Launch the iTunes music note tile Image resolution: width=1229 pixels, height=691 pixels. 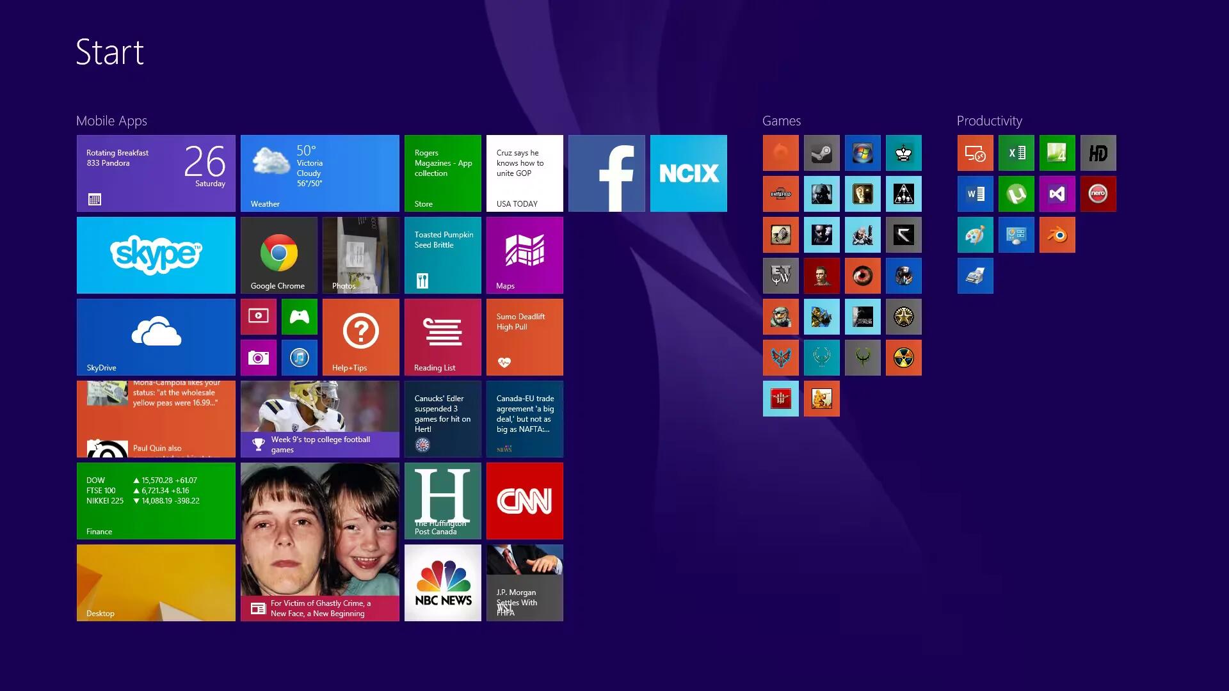299,358
